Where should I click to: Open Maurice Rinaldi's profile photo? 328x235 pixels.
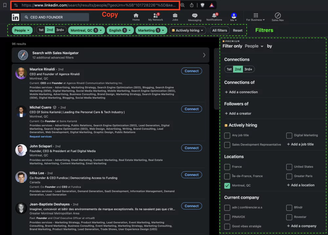click(x=21, y=73)
